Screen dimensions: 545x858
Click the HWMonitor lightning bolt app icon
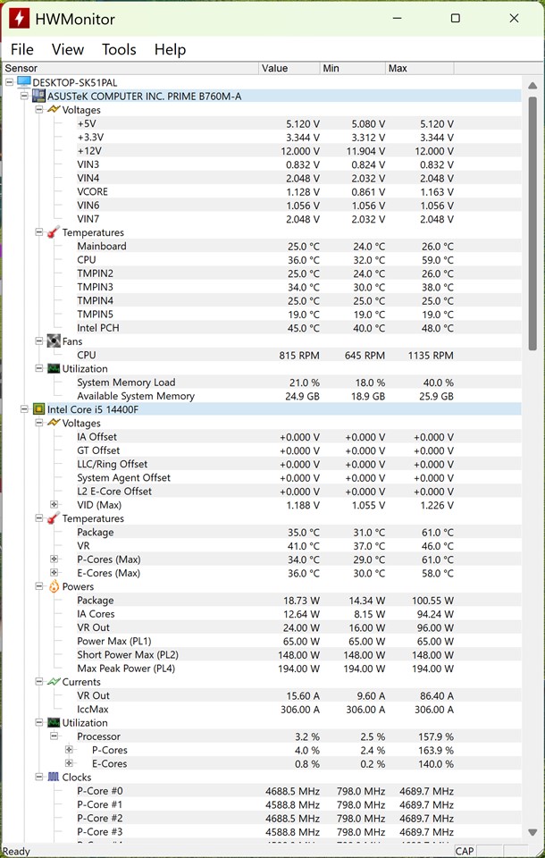coord(16,18)
